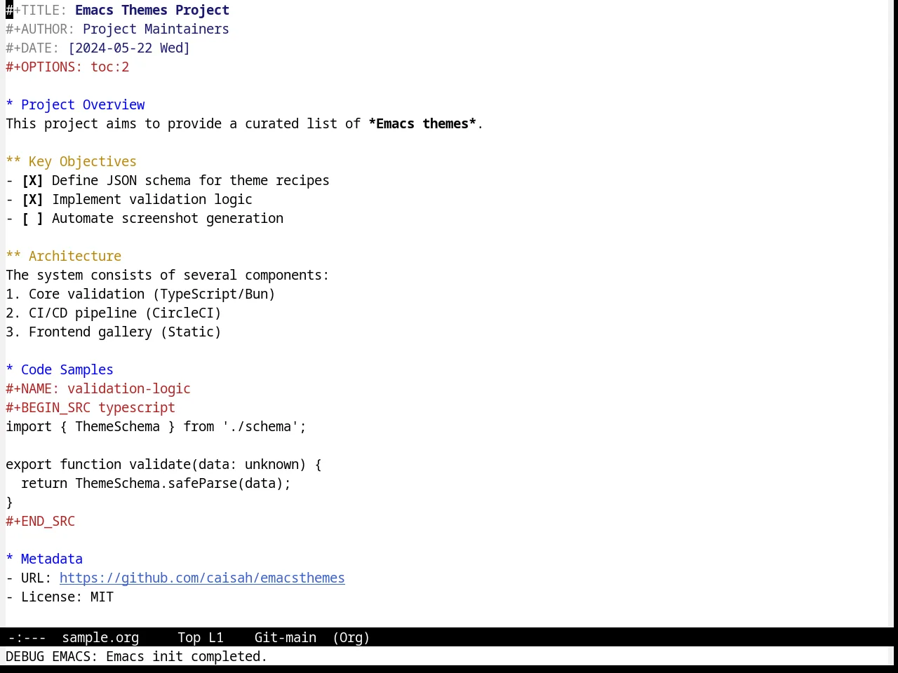Click the 'Project Overview' heading text
Viewport: 898px width, 673px height.
tap(83, 105)
